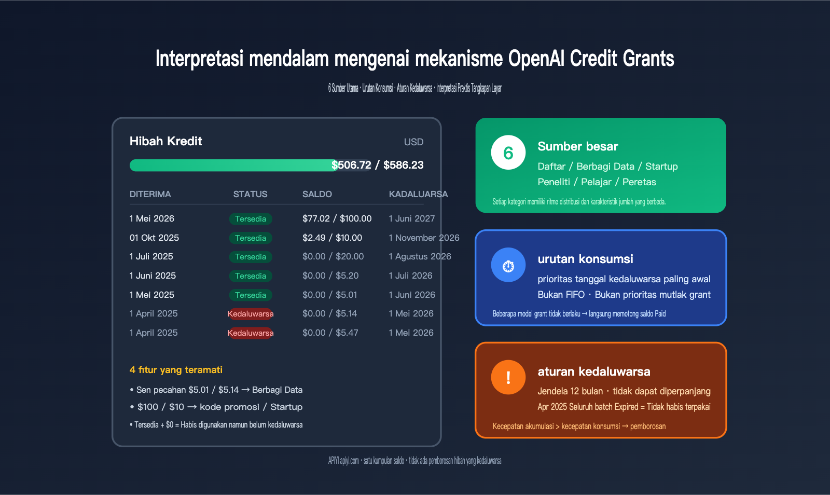Click expiry date 1 Juni 2026
The image size is (830, 495).
click(412, 295)
